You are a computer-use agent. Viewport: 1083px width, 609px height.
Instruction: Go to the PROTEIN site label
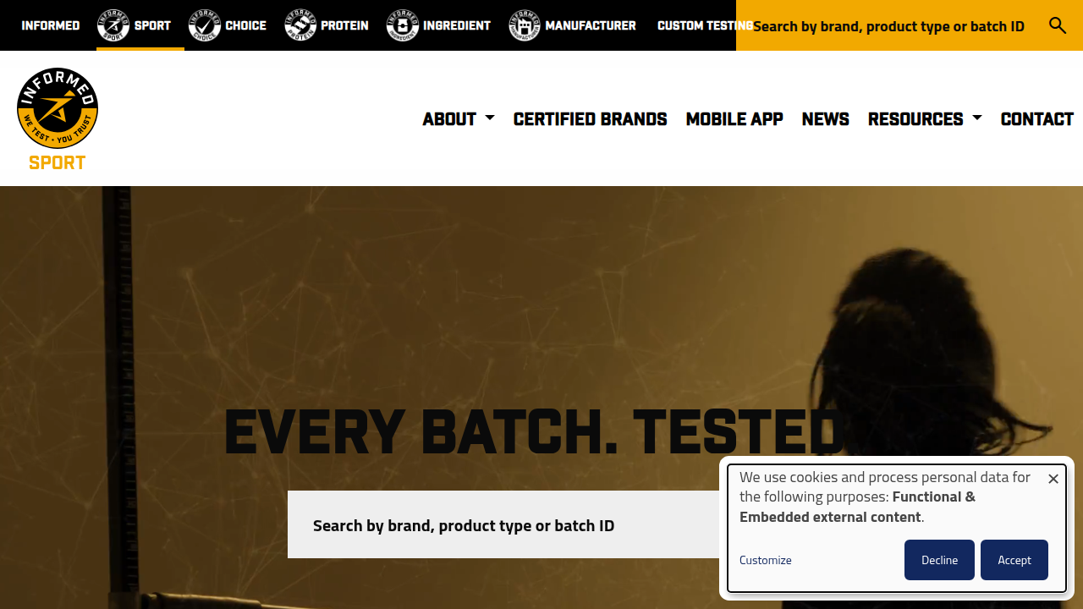[x=344, y=25]
